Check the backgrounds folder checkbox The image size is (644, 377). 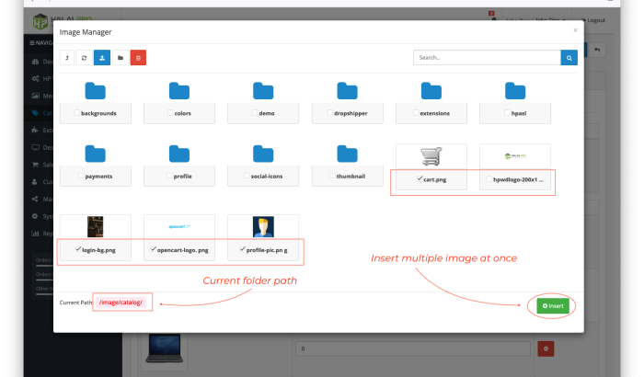point(76,112)
